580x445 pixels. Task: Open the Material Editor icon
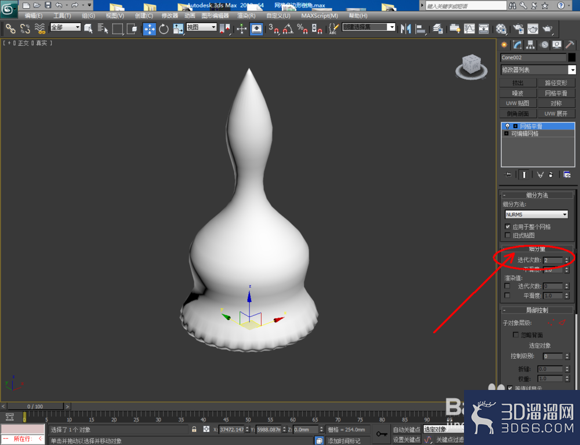click(x=501, y=29)
